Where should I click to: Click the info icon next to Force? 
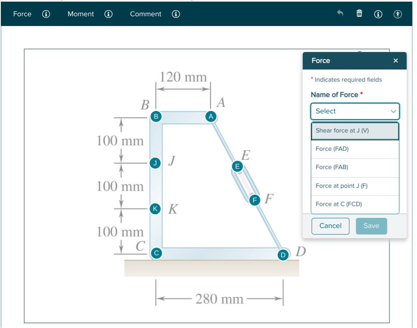(x=46, y=14)
